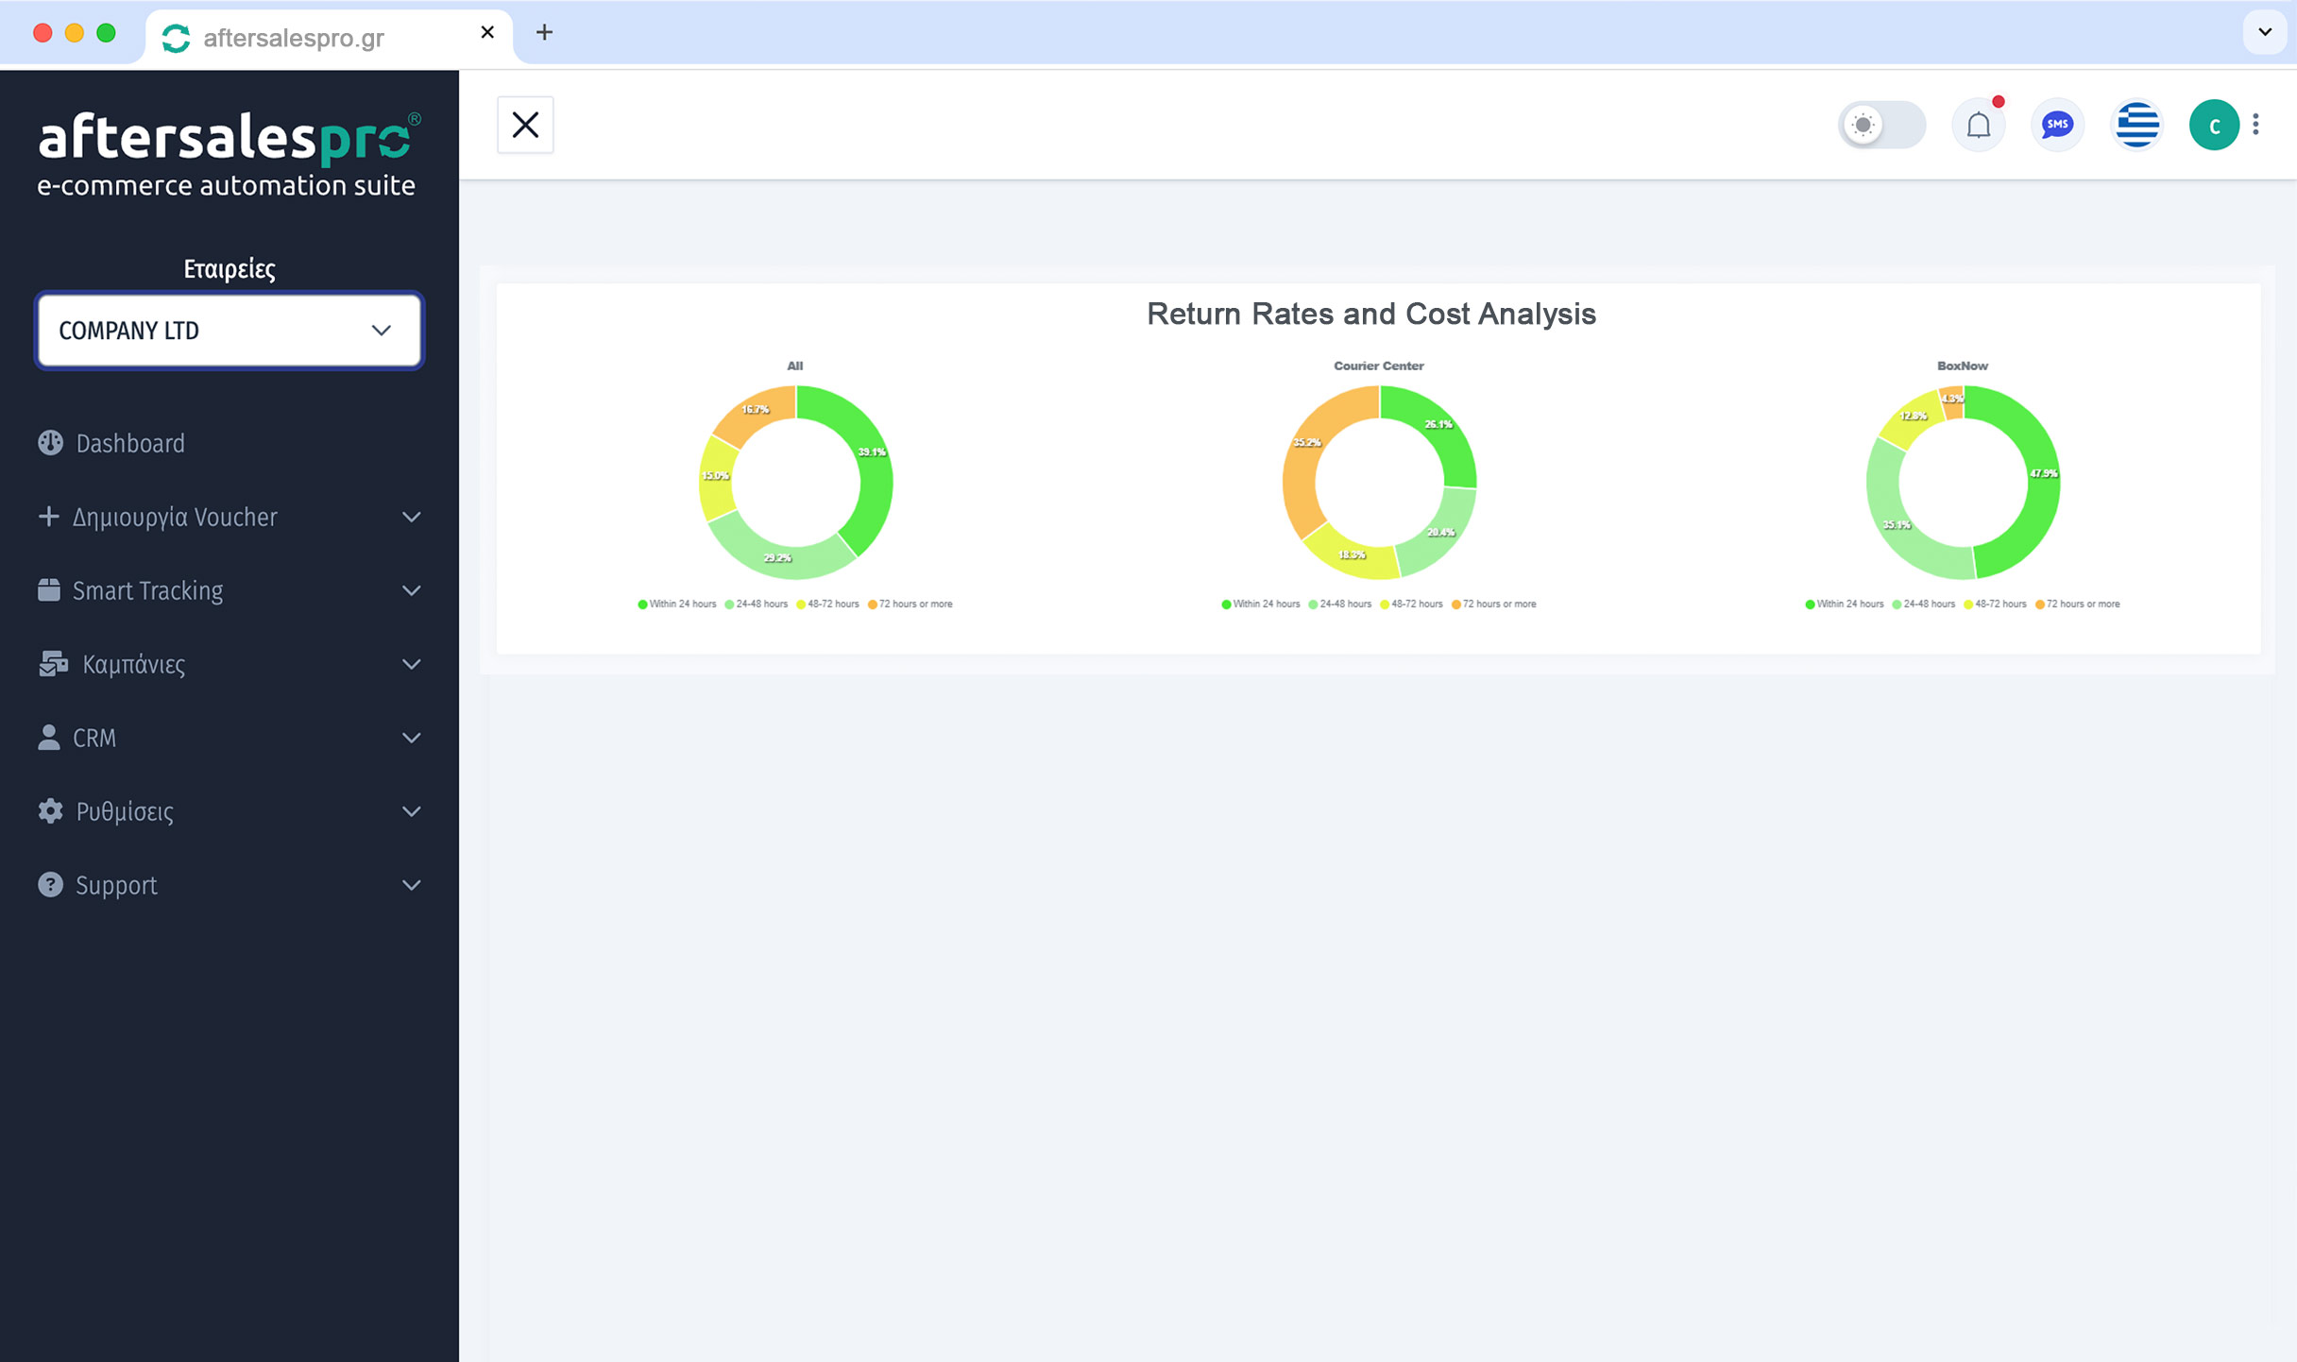Select the 18.3% segment in Courier Center chart
Image resolution: width=2297 pixels, height=1362 pixels.
click(x=1352, y=557)
